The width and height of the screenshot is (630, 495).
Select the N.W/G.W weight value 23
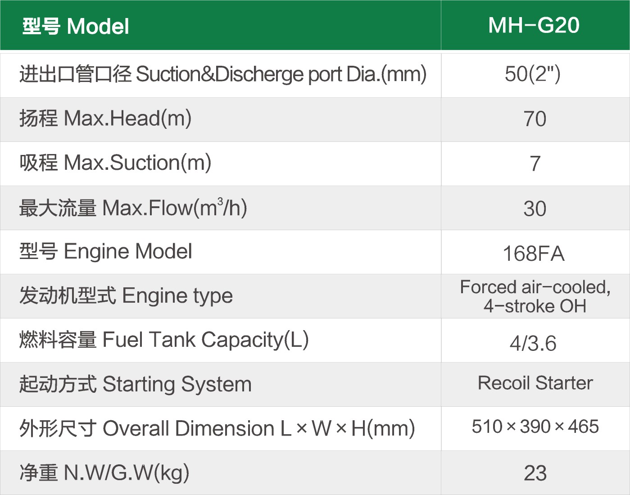pos(535,473)
